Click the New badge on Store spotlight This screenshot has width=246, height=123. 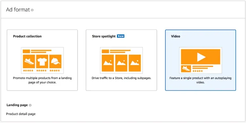121,36
